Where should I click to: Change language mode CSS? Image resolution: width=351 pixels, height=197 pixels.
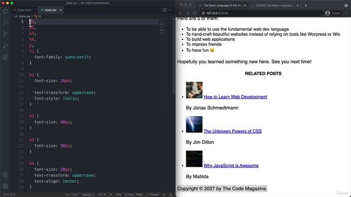pos(118,195)
